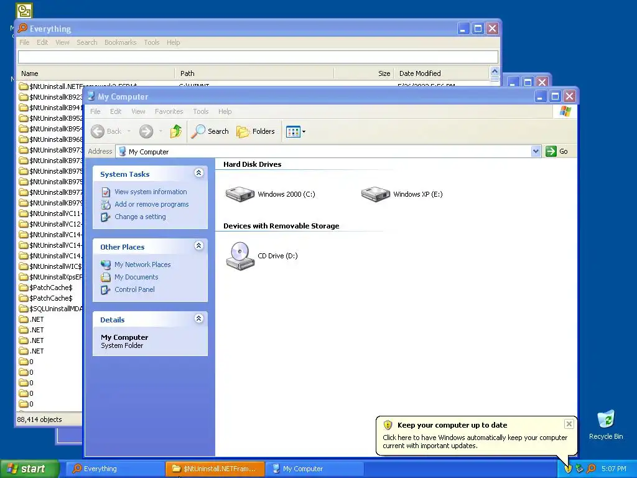Select the CD Drive (D:) icon
Screen dimensions: 637x478
239,256
